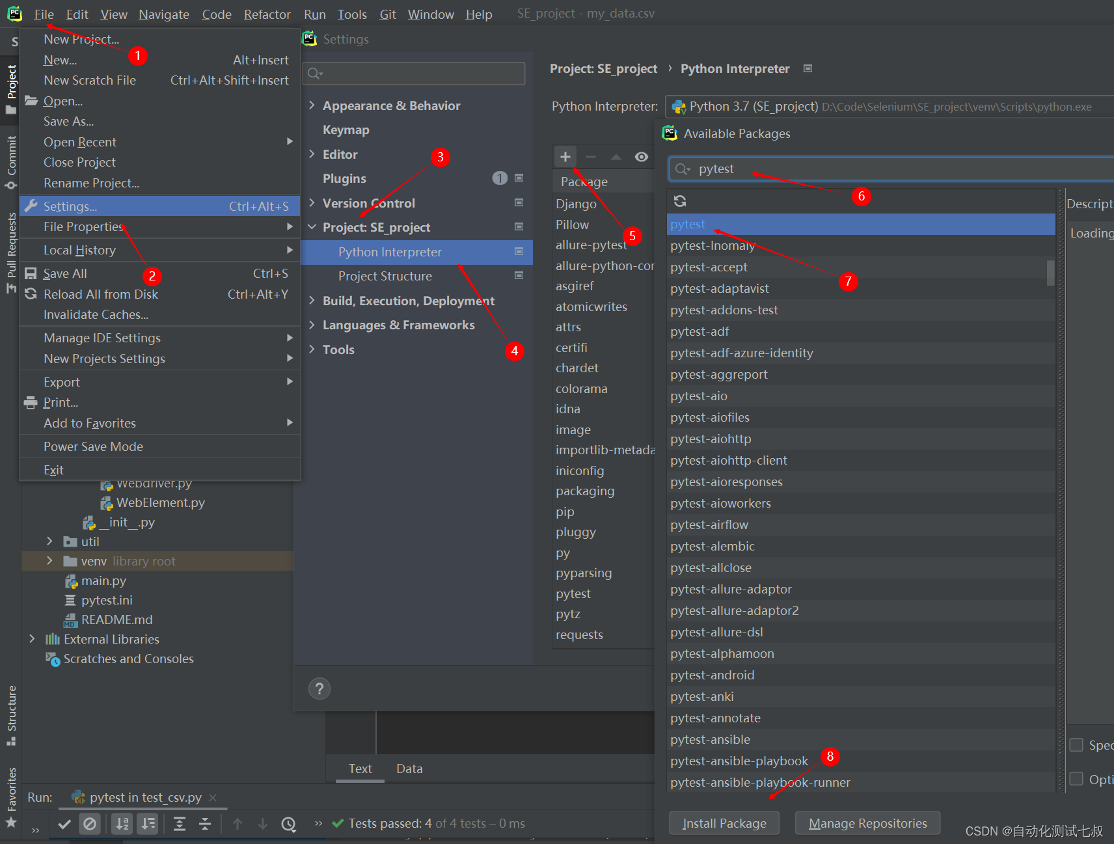Expand External Libraries node
Screen dimensions: 1114x844
tap(32, 639)
